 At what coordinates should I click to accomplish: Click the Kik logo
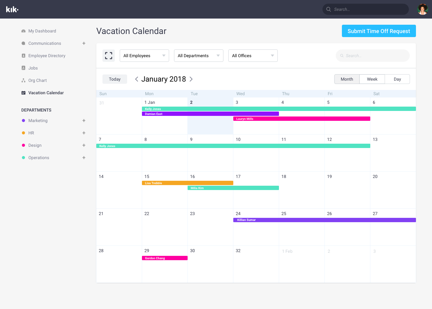12,9
